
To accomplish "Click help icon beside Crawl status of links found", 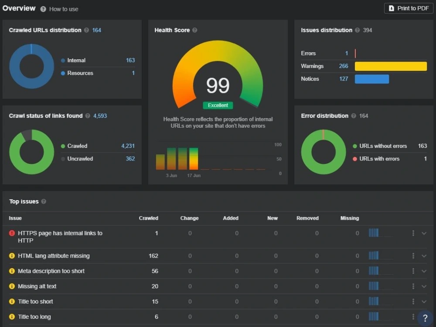I will click(88, 116).
